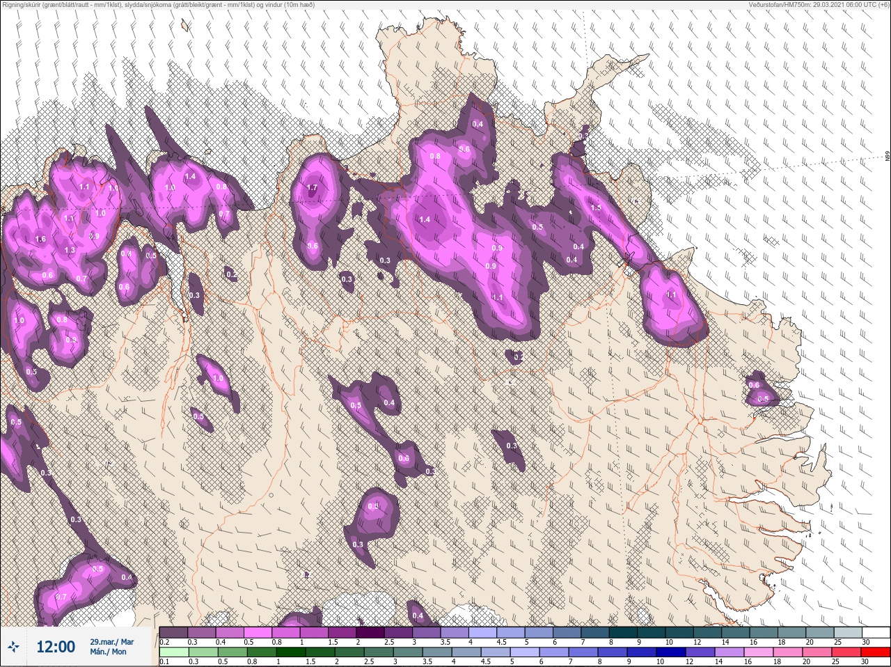Screen dimensions: 891x667
Task: Click the 1.3 precipitation value on the map
Action: click(70, 251)
